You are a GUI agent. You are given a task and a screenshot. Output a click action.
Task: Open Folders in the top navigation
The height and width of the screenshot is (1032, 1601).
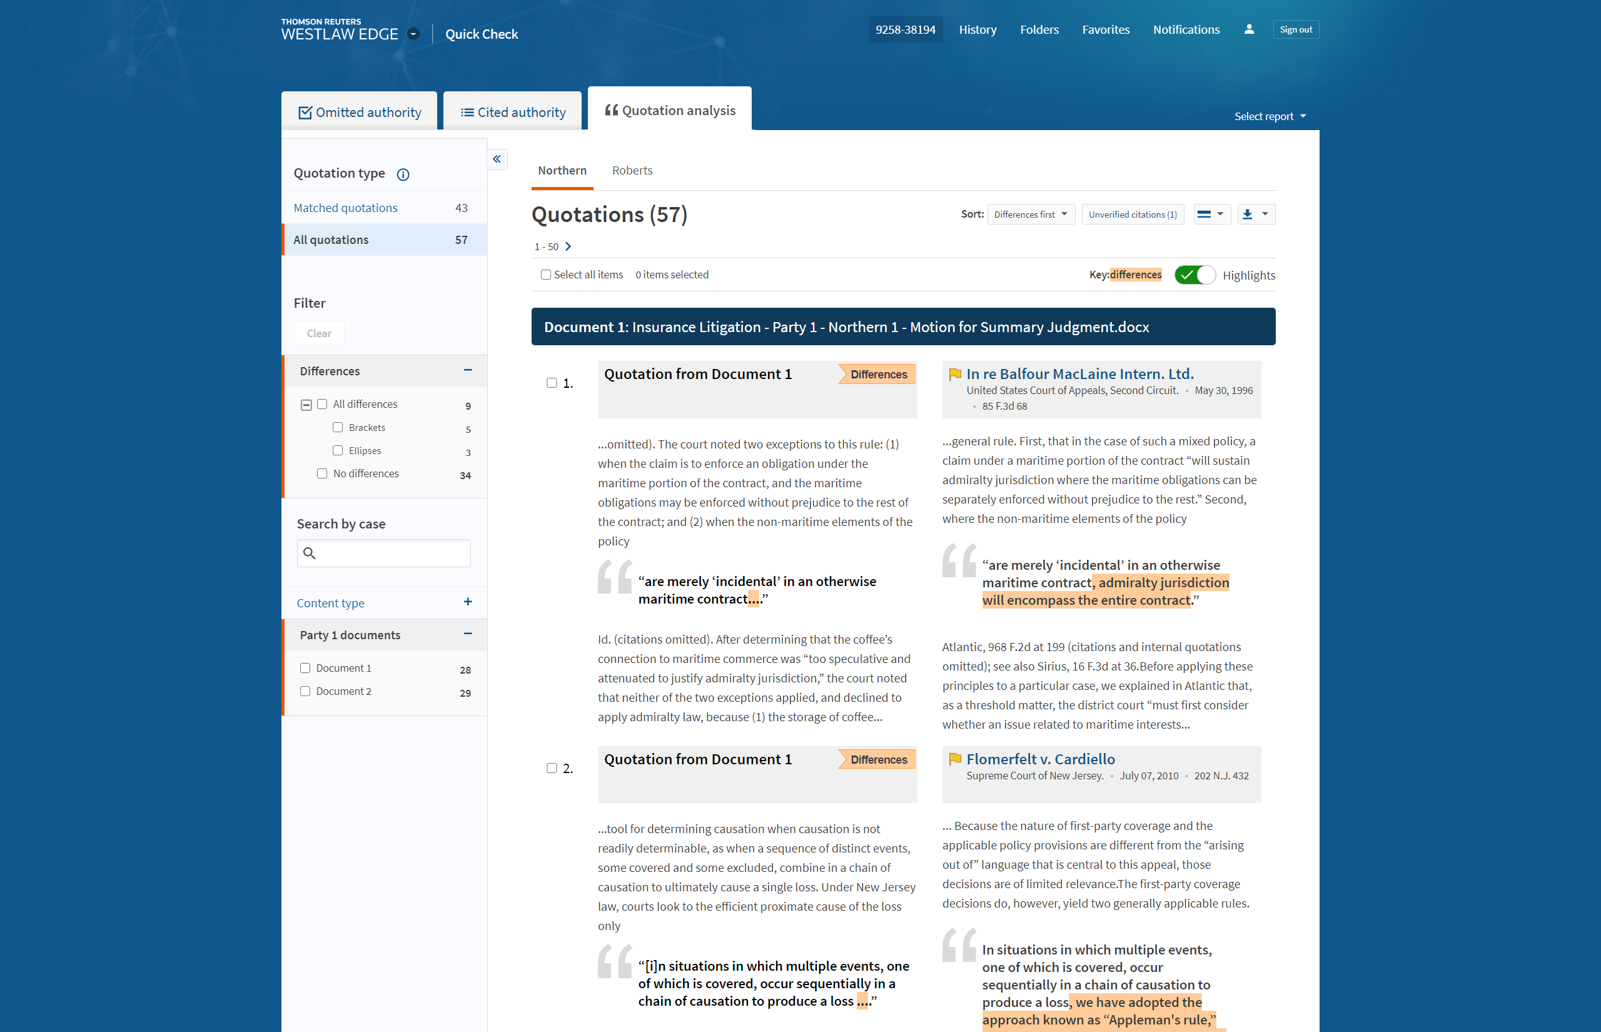point(1039,29)
